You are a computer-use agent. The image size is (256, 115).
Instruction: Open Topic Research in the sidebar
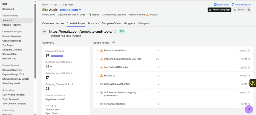click(10, 99)
